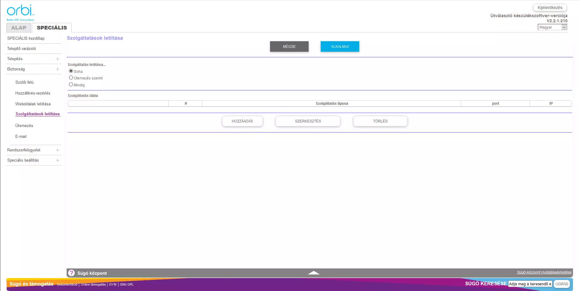Click the Kijelentkezés logout button
Screen dimensions: 579x291
[550, 8]
